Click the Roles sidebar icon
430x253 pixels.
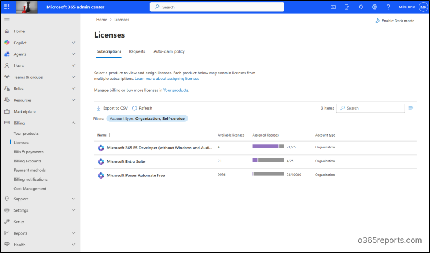(x=7, y=88)
